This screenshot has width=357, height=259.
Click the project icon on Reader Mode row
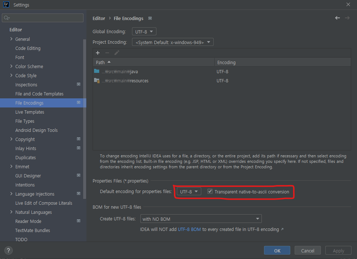[x=78, y=221]
